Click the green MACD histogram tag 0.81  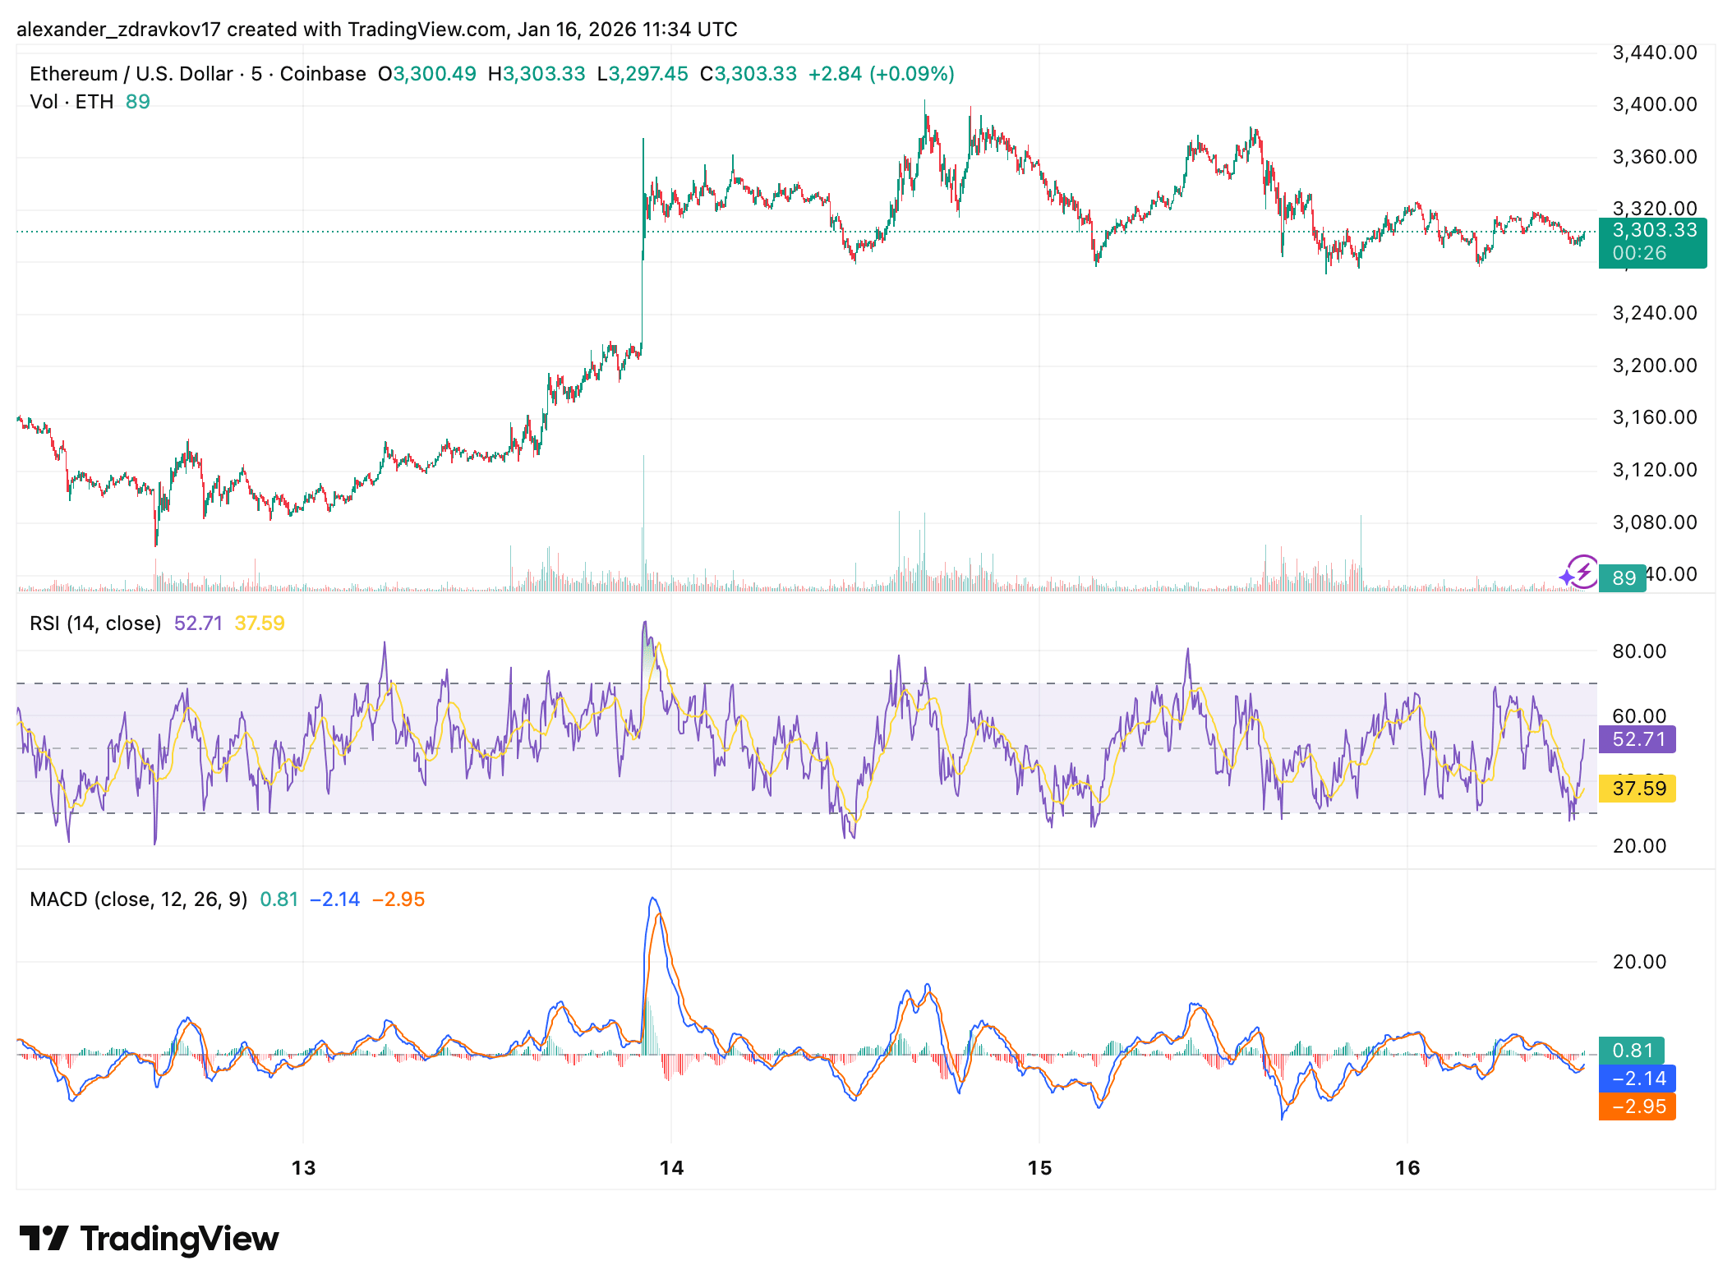click(x=1631, y=1050)
